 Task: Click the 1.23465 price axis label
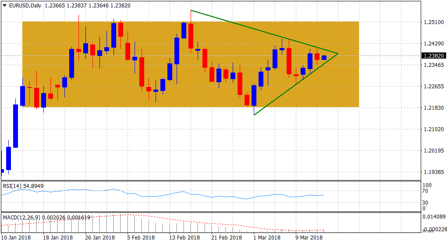pyautogui.click(x=434, y=65)
